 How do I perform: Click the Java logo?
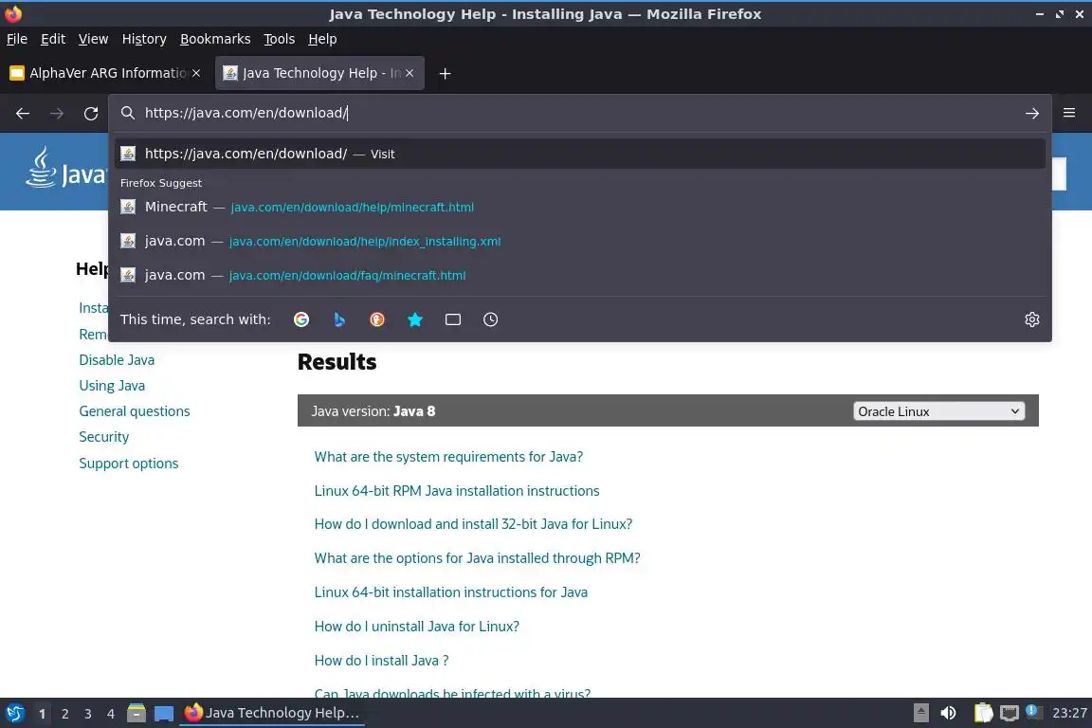pyautogui.click(x=65, y=169)
